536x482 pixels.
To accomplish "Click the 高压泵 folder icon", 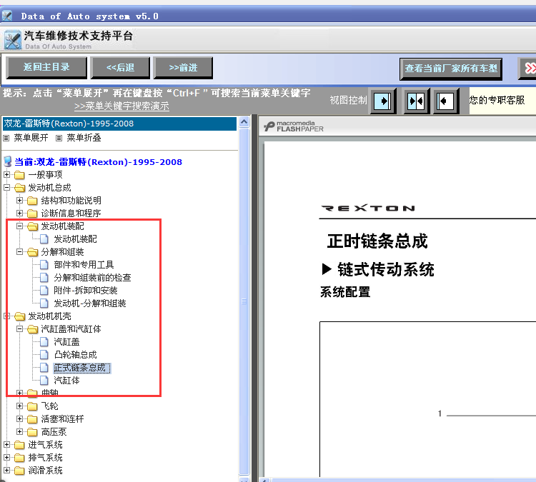I will [x=32, y=432].
